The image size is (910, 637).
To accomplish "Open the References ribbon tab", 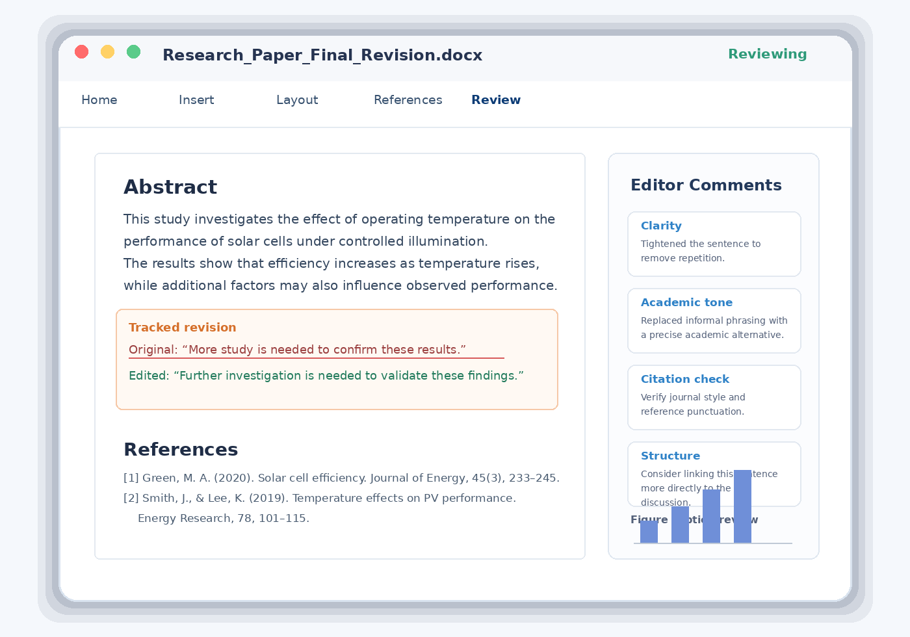I will coord(408,100).
